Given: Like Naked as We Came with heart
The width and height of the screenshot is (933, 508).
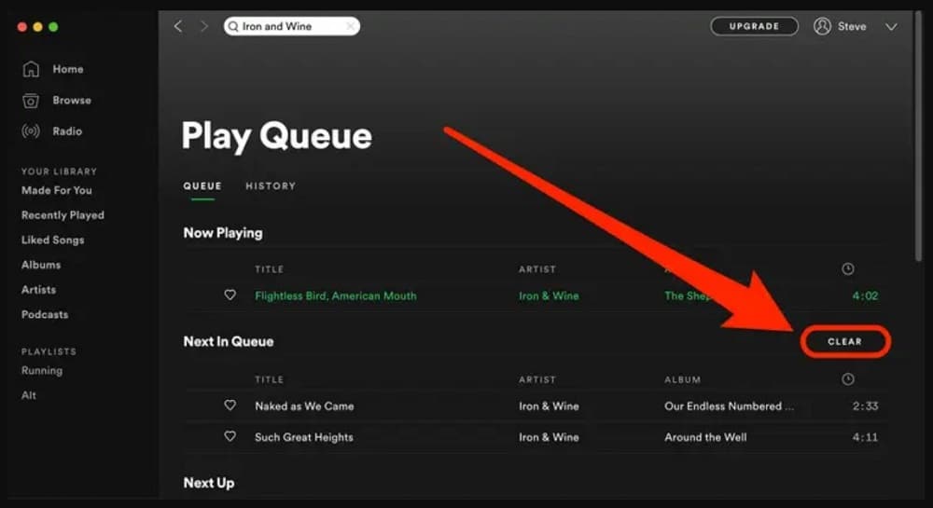Looking at the screenshot, I should (230, 405).
